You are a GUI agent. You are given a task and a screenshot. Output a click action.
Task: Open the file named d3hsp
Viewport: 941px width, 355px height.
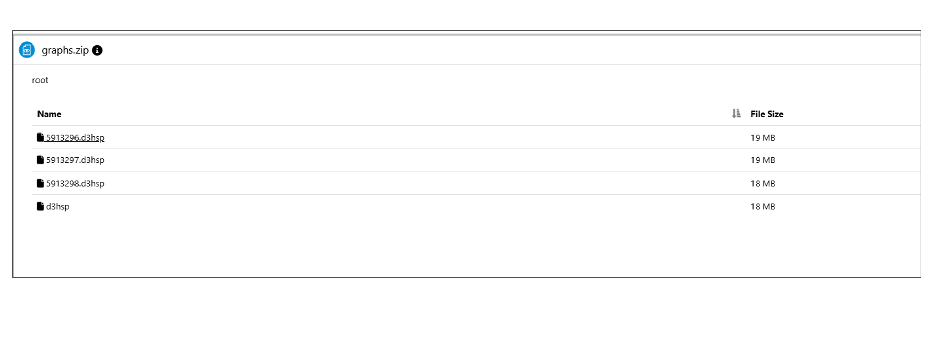click(58, 207)
